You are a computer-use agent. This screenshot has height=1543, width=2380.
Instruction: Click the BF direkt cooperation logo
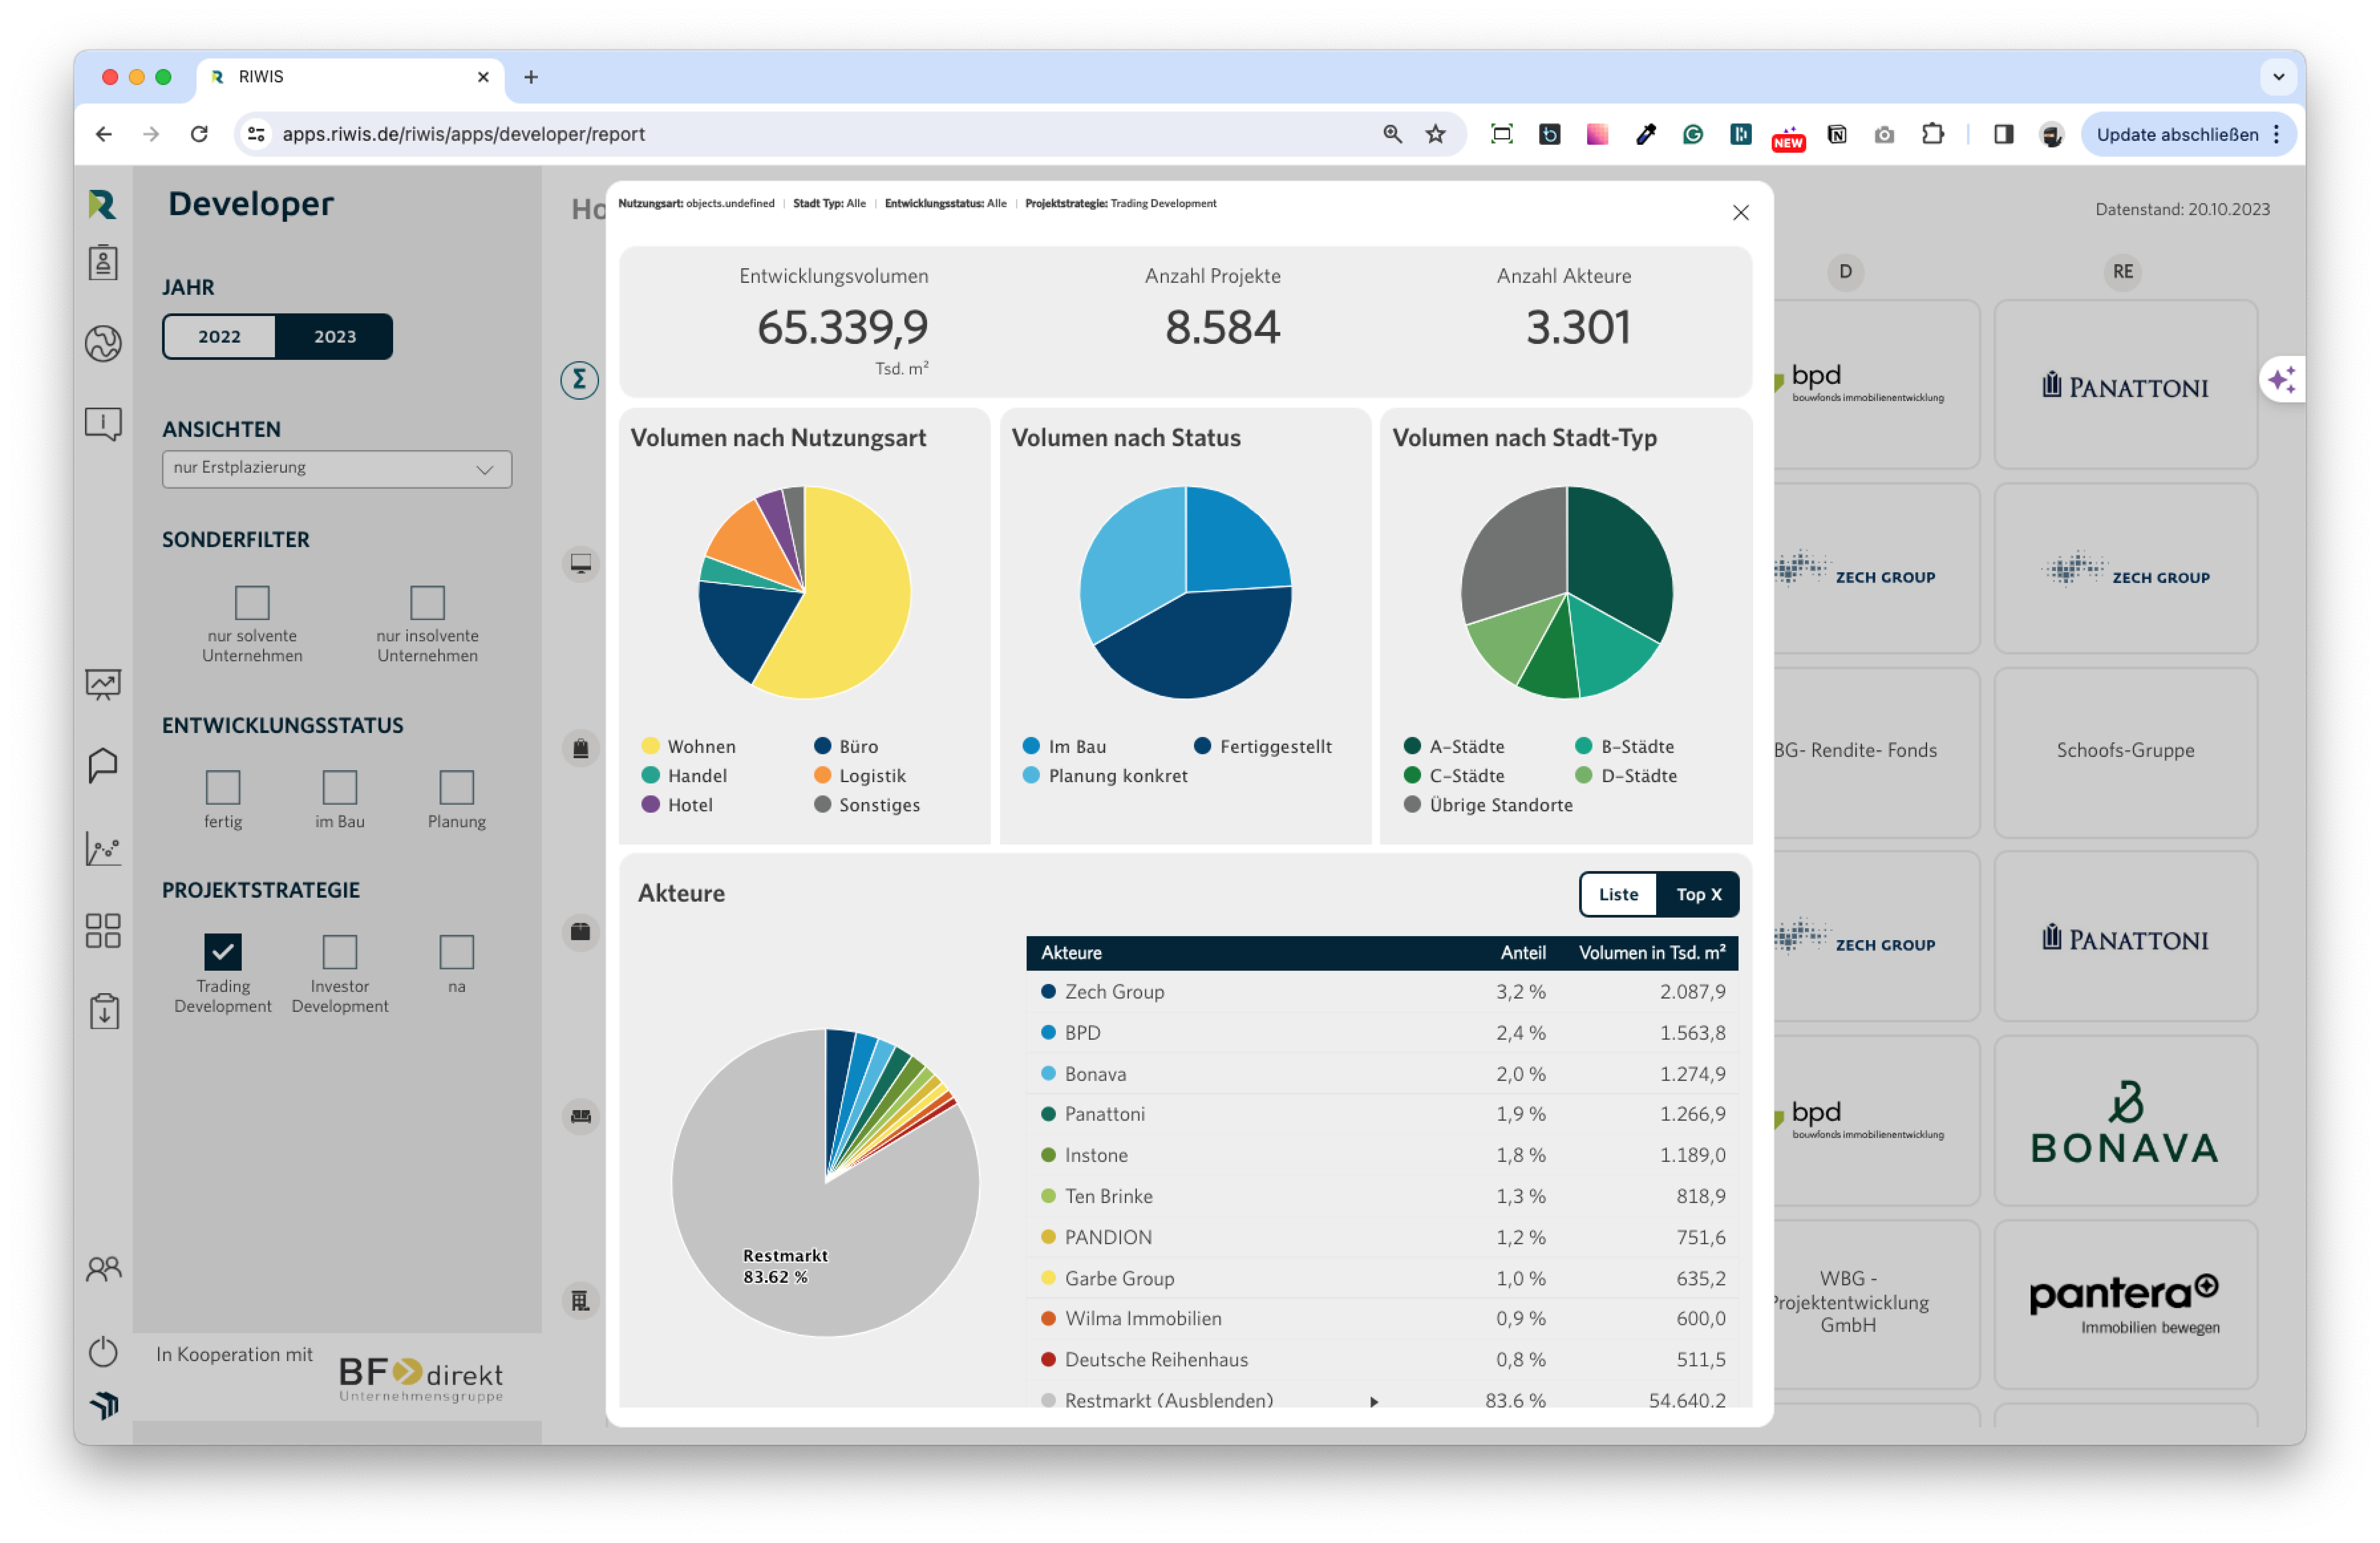tap(421, 1379)
